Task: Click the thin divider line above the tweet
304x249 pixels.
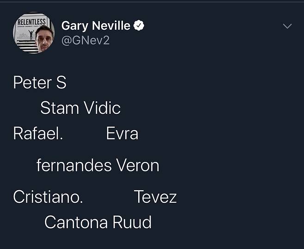Action: point(152,2)
